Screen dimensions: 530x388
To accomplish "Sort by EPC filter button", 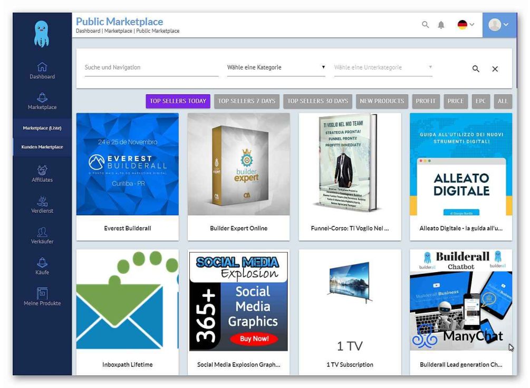I will coord(480,101).
